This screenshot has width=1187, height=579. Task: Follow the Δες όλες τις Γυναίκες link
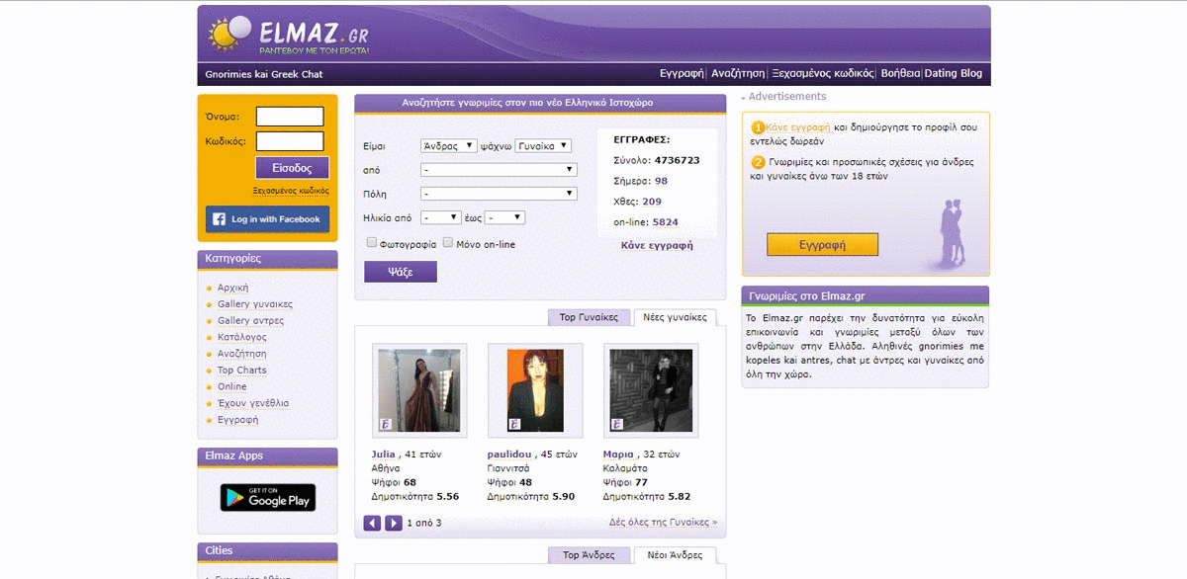[662, 522]
